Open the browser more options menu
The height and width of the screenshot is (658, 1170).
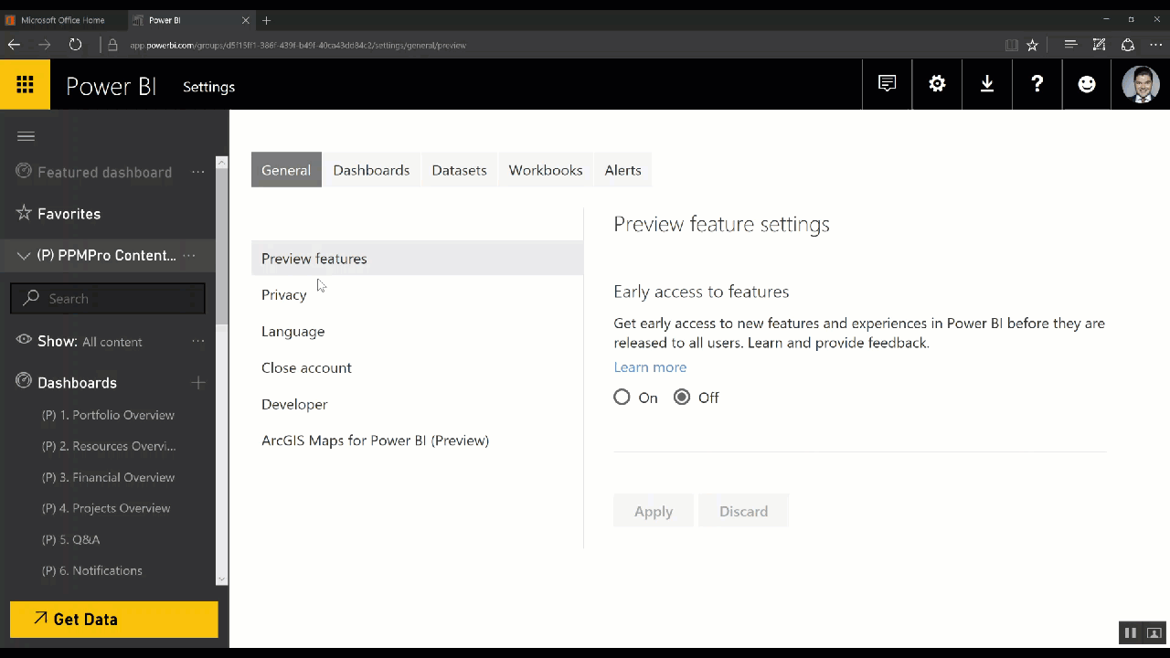1156,44
